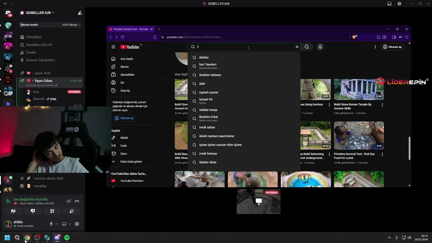Screen dimensions: 432x243
Task: Open YouTube settings three-dot menu
Action: [375, 47]
